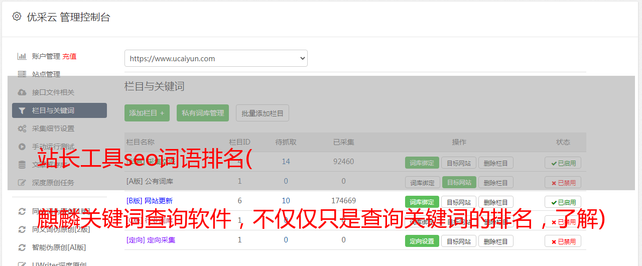Click collected count 92460

pos(344,162)
